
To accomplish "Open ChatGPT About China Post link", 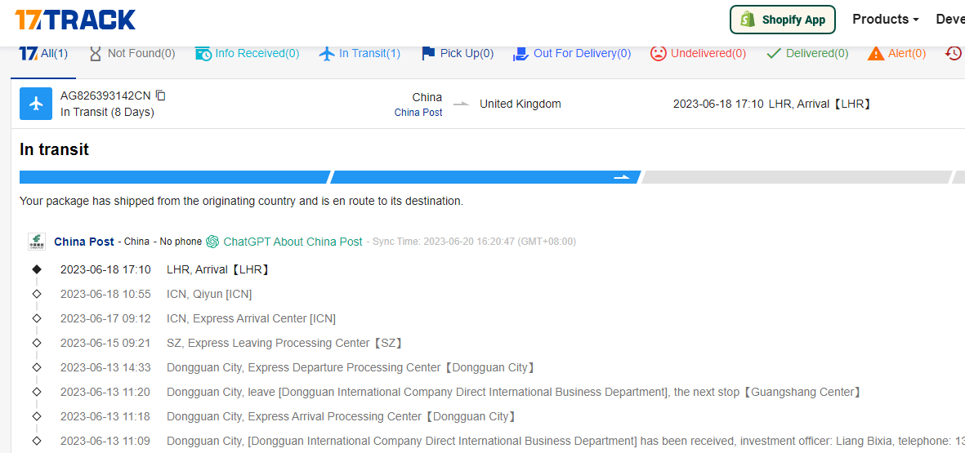I will (x=293, y=242).
